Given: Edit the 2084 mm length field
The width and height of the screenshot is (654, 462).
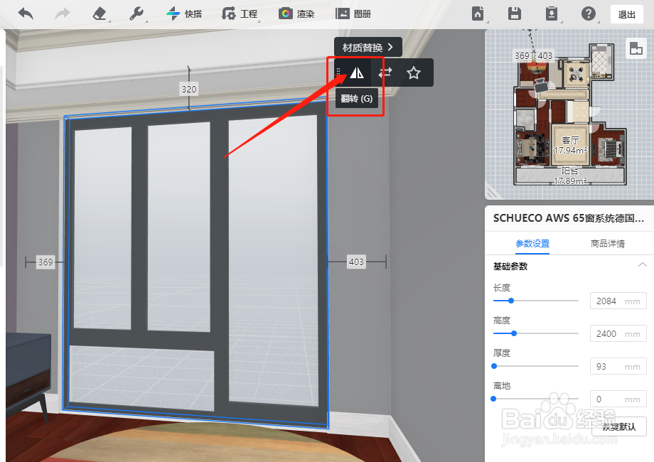Looking at the screenshot, I should click(x=618, y=301).
